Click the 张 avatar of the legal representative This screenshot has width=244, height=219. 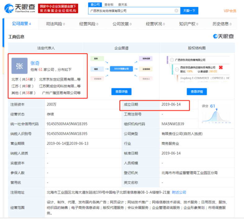pyautogui.click(x=19, y=66)
